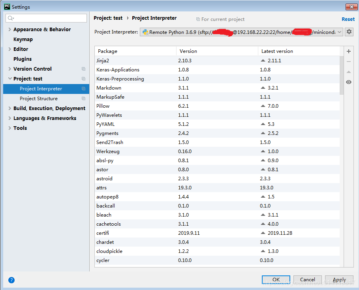Select the Keras-Applications package row
359x290 pixels.
217,70
